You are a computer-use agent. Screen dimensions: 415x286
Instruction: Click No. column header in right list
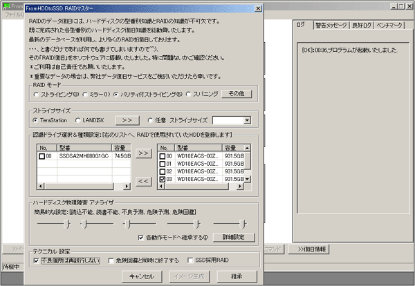(x=166, y=148)
